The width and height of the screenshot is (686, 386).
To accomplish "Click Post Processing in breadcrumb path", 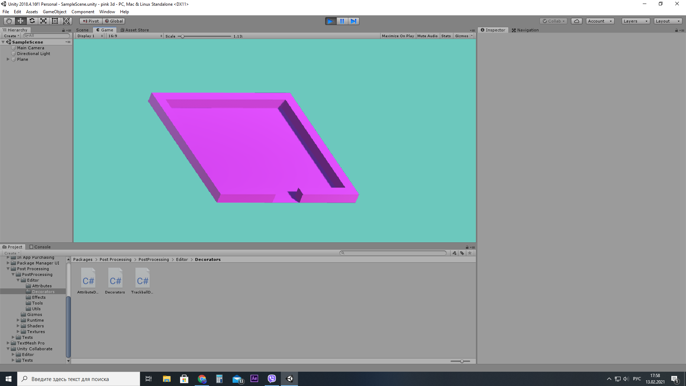I will pos(115,259).
